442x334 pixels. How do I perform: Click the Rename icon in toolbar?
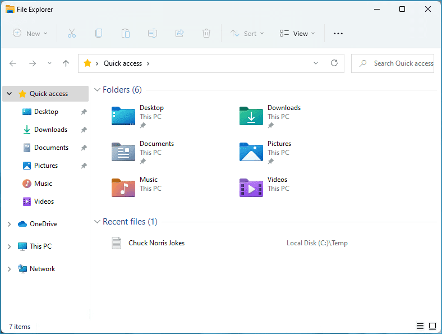(153, 33)
